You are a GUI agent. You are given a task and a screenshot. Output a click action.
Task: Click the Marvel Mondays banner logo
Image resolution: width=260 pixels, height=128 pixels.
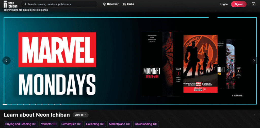tap(57, 64)
